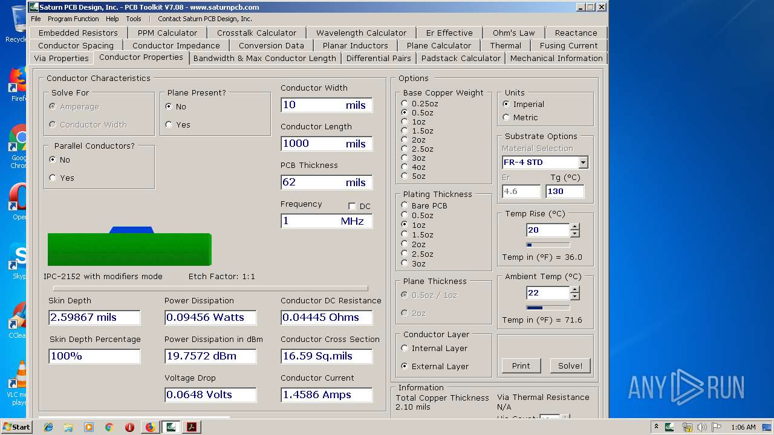Click the Tg temperature input field
774x435 pixels.
point(565,191)
